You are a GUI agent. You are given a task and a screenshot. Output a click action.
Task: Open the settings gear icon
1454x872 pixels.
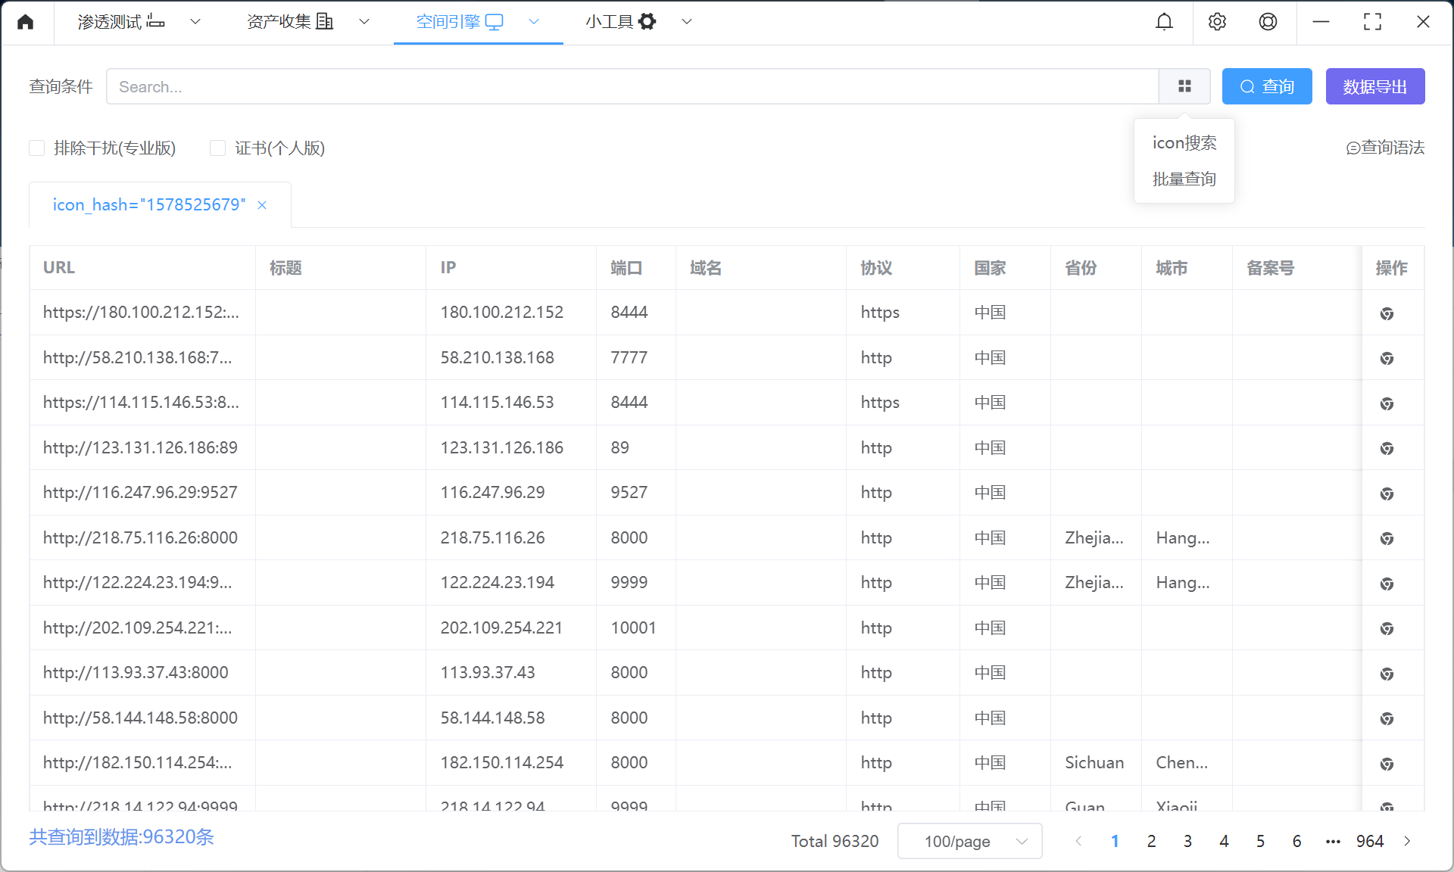click(x=1217, y=22)
